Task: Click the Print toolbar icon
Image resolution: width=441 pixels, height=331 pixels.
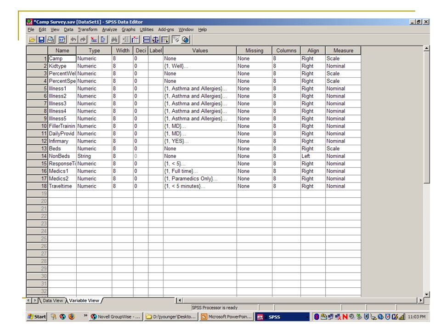Action: [x=51, y=40]
